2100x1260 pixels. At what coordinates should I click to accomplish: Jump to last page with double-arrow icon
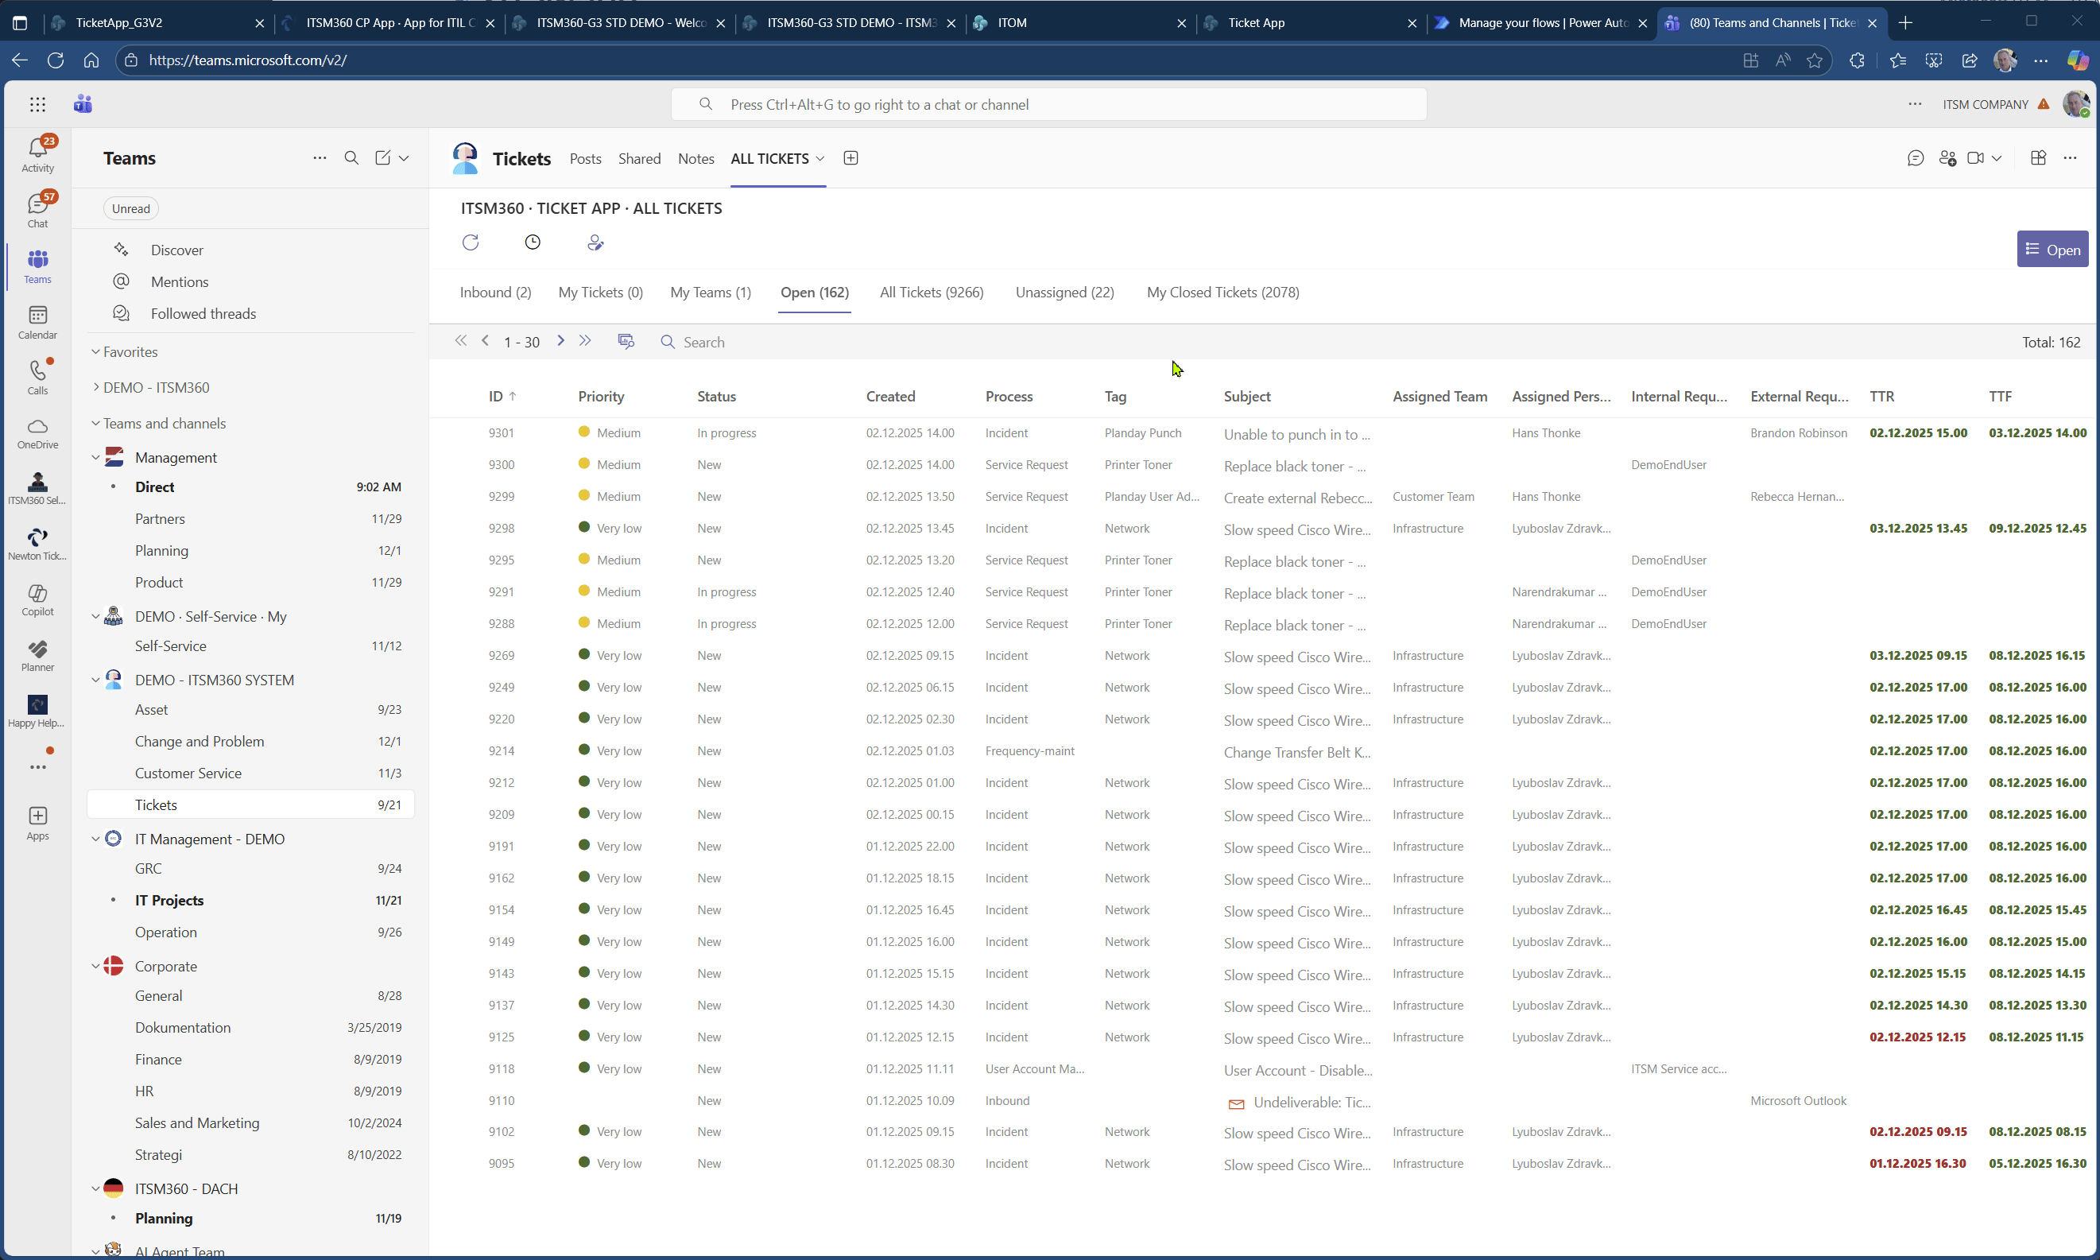pyautogui.click(x=585, y=341)
